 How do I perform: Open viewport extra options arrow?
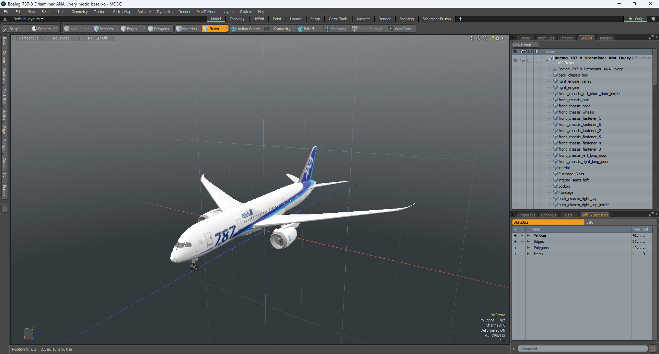click(503, 38)
